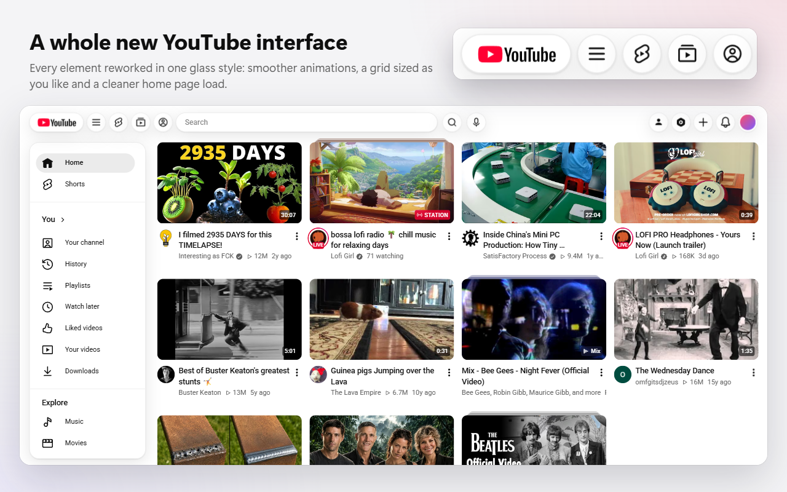
Task: Open Movies under Explore
Action: click(x=85, y=443)
